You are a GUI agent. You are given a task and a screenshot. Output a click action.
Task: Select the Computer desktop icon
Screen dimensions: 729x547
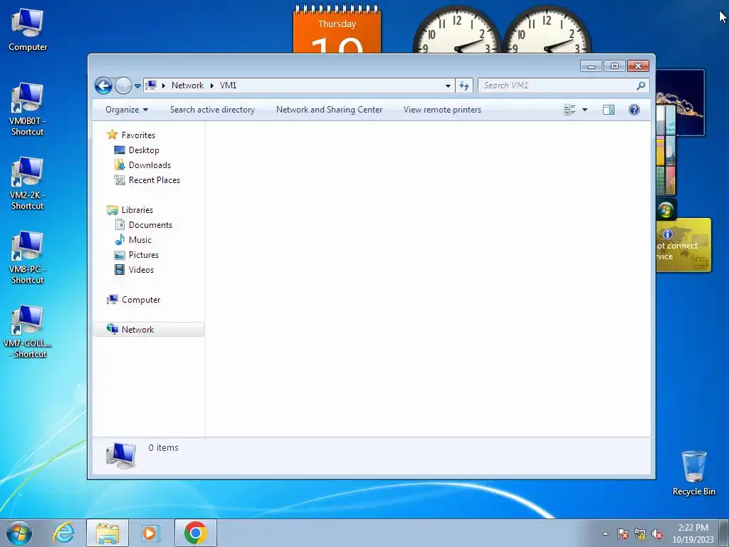pyautogui.click(x=28, y=30)
